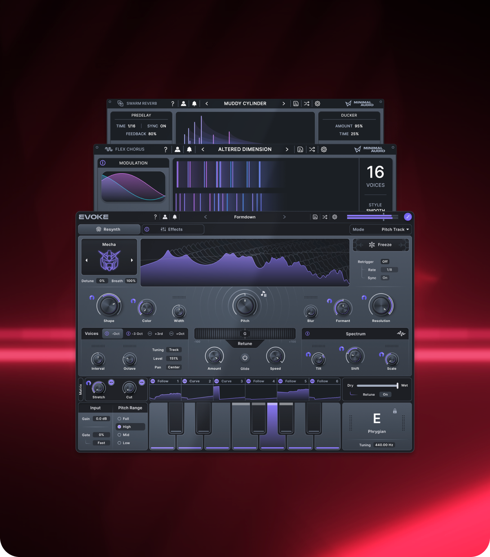The width and height of the screenshot is (490, 557).
Task: Randomize preset with shuffle icon in Evoke
Action: click(x=325, y=217)
